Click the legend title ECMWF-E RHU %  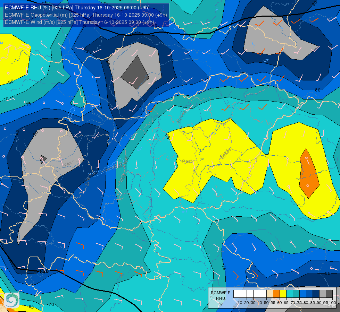click(x=221, y=298)
